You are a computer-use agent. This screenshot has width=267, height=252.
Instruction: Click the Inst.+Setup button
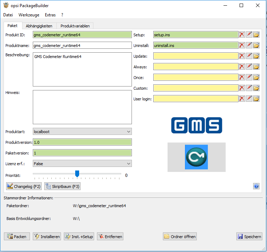pyautogui.click(x=79, y=237)
